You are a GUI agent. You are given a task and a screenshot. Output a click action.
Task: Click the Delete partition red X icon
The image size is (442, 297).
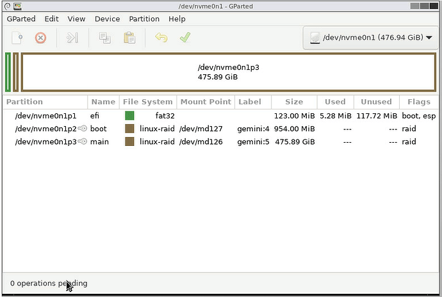click(x=40, y=38)
